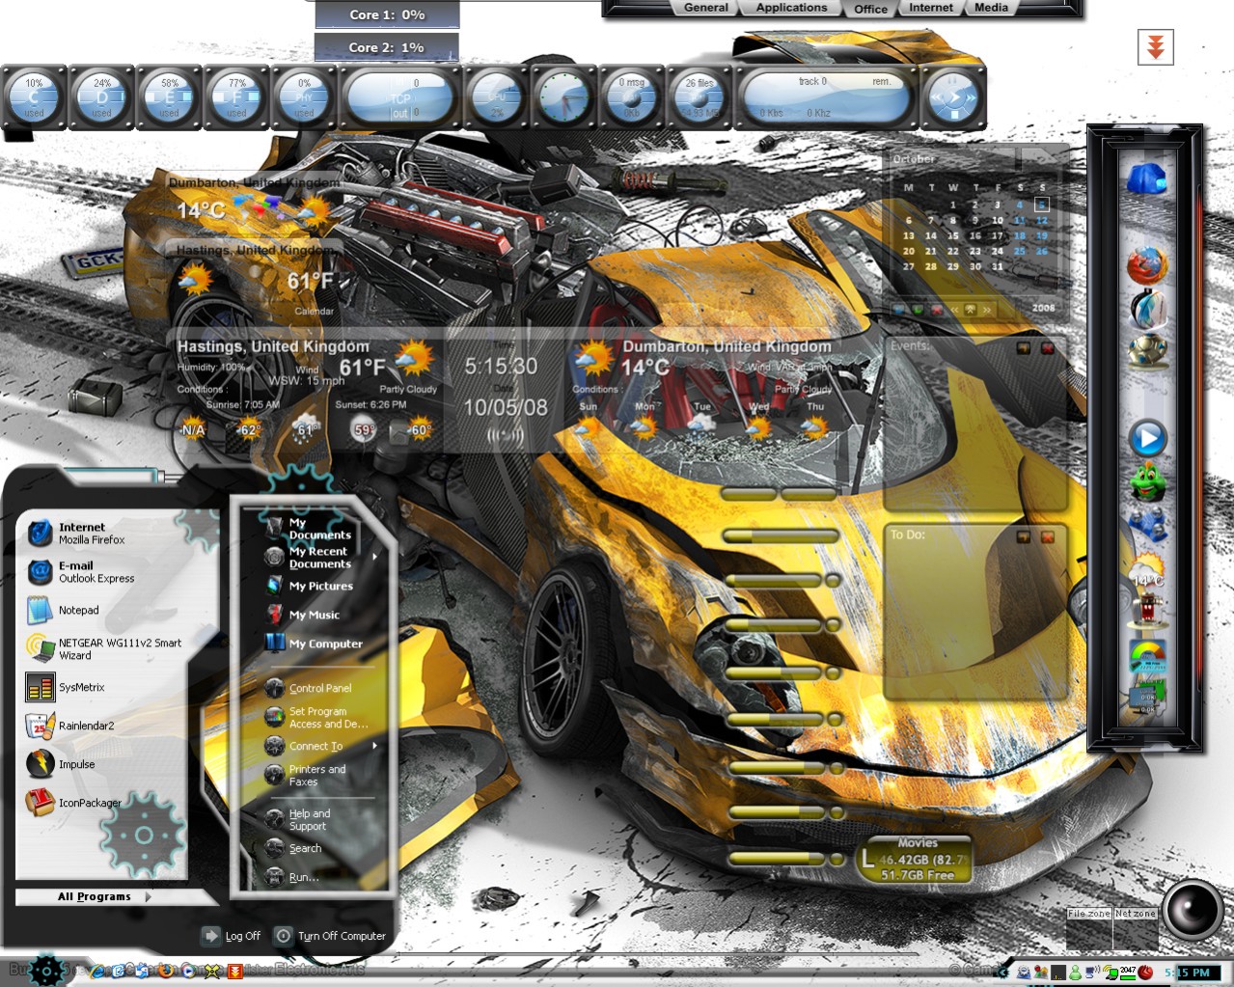The height and width of the screenshot is (987, 1234).
Task: Click the gear Start button
Action: click(45, 970)
